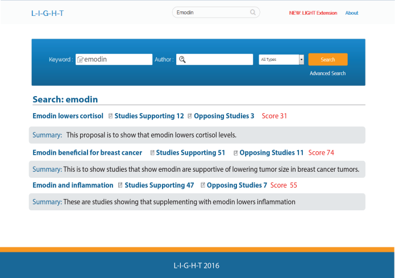Click the All Types combo box

pos(281,60)
